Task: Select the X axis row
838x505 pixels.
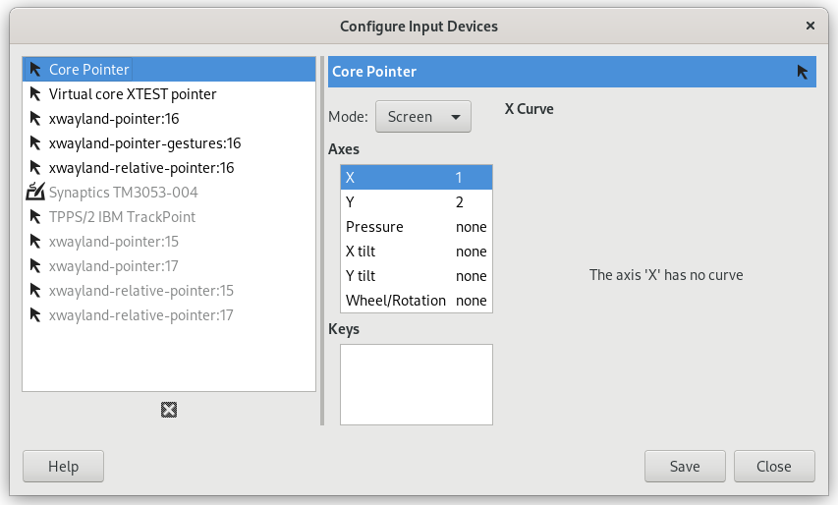Action: (x=417, y=178)
